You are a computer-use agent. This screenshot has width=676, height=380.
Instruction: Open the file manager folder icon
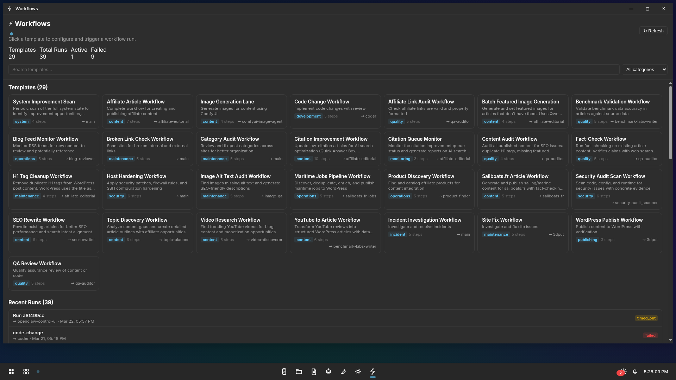click(299, 372)
